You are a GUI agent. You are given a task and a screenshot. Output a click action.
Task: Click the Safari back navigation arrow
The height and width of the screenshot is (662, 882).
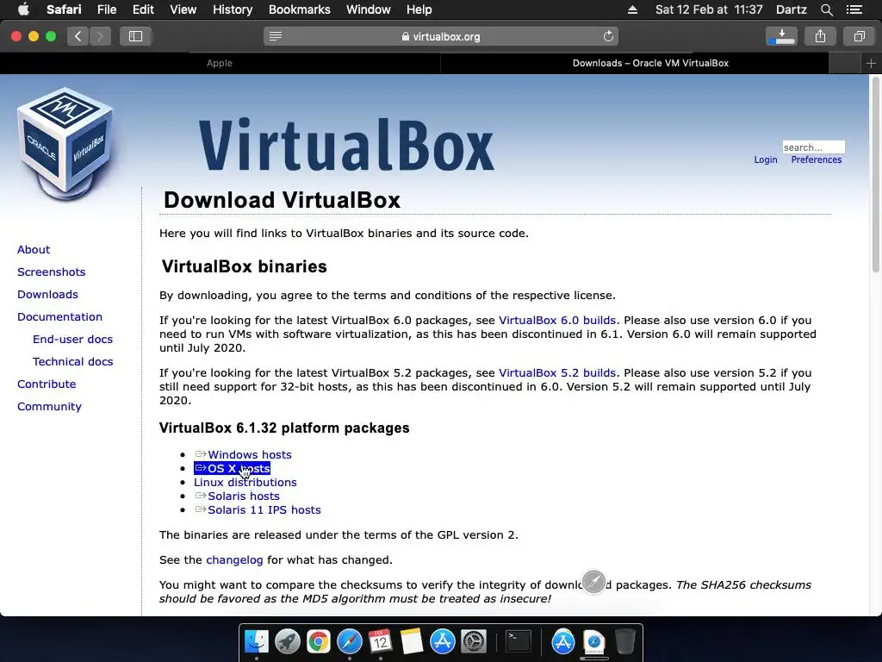pyautogui.click(x=78, y=36)
